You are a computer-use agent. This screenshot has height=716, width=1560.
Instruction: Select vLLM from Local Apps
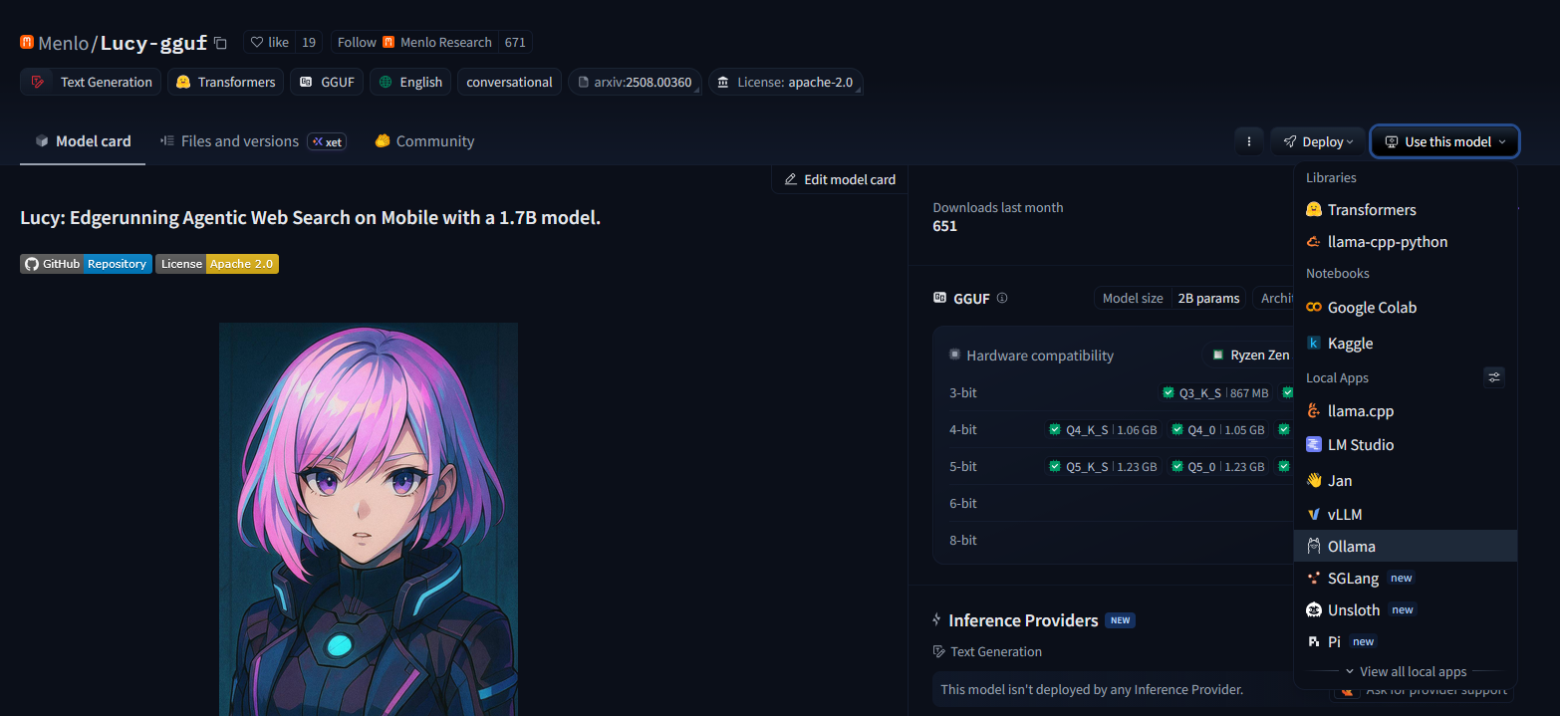coord(1344,514)
